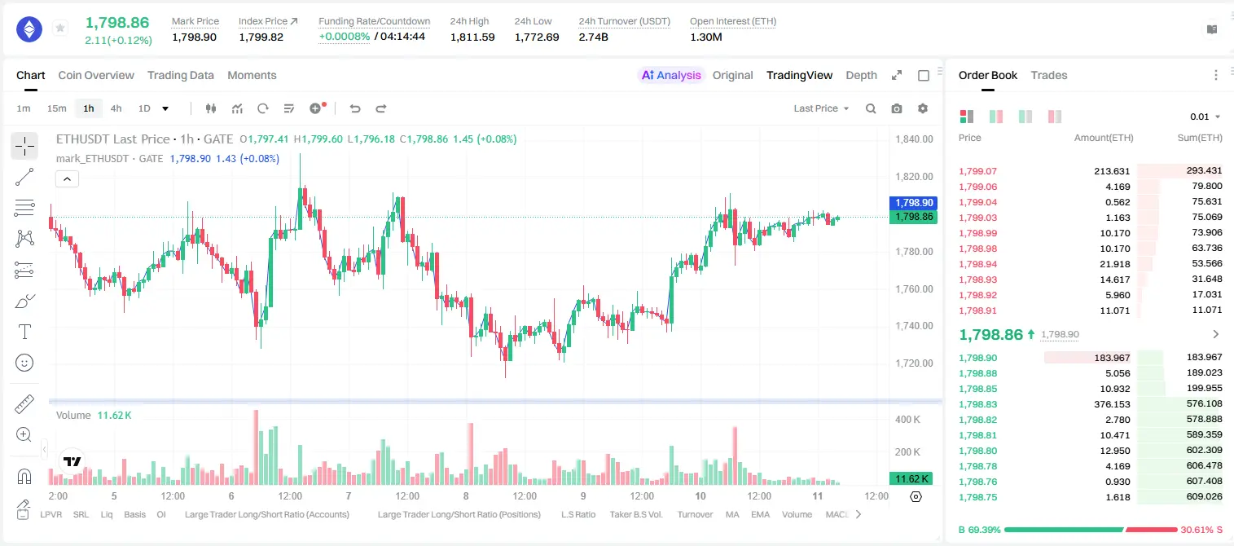1234x546 pixels.
Task: Toggle the magnet snap mode
Action: [x=24, y=477]
